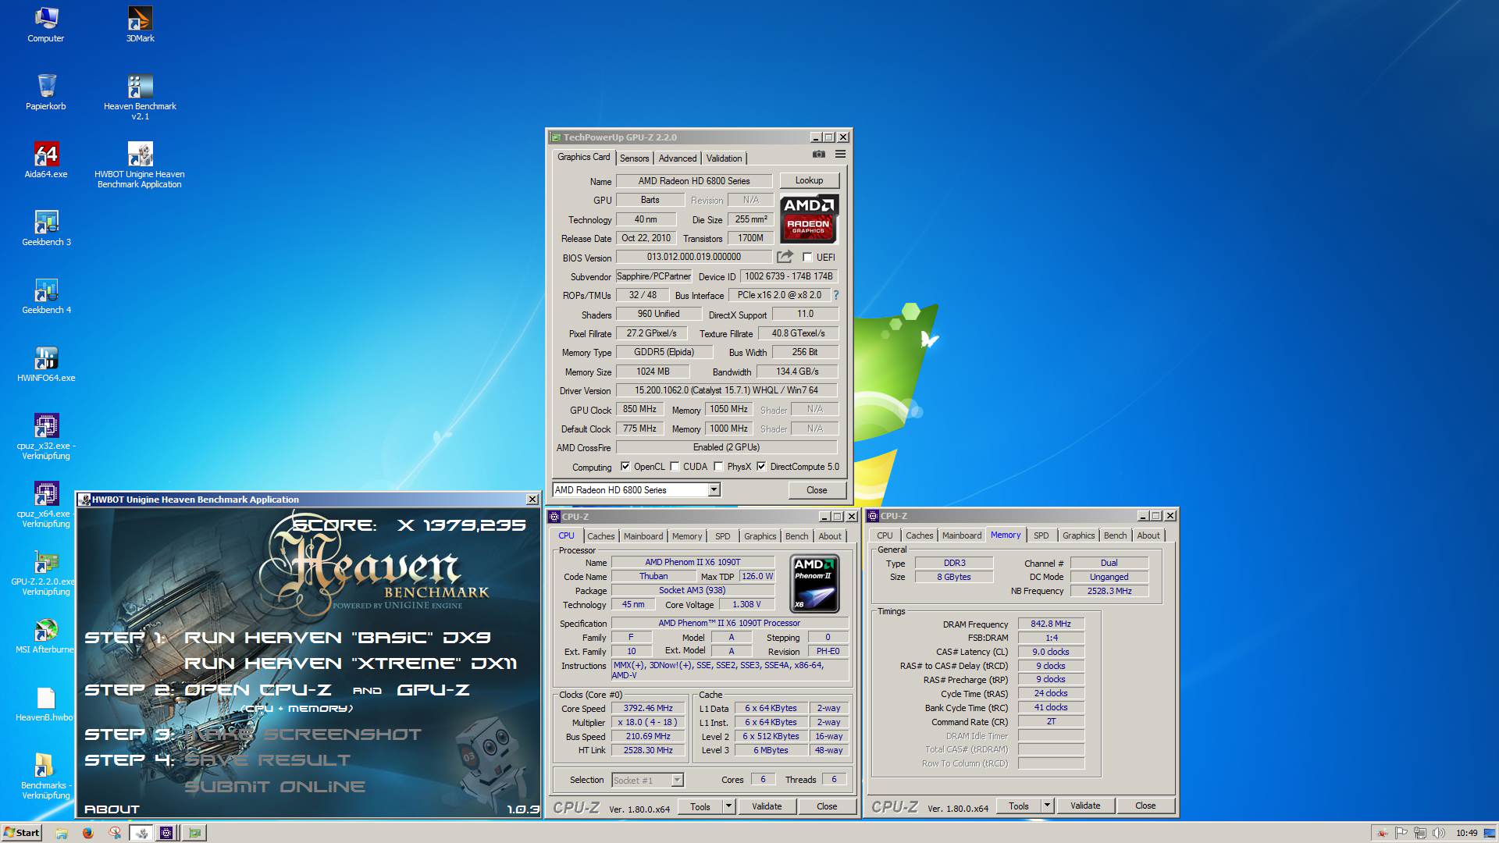Click Close button in right CPU-Z window
Viewport: 1499px width, 843px height.
point(1145,806)
